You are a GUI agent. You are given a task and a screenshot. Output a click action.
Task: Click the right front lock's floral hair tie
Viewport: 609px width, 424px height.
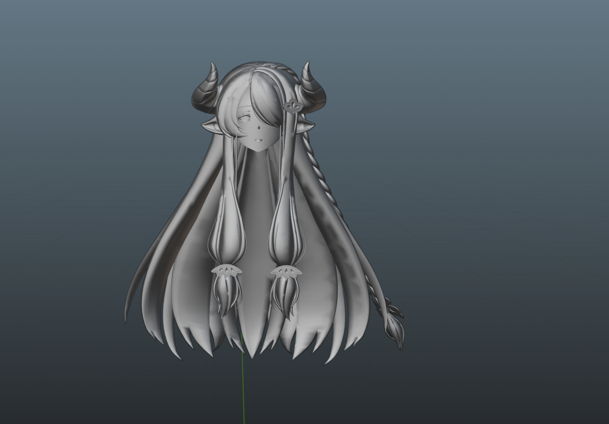coord(287,272)
